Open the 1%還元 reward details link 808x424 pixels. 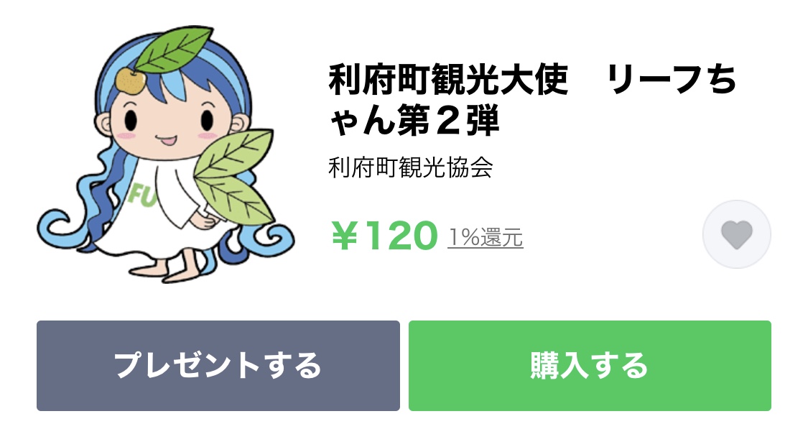pyautogui.click(x=486, y=238)
